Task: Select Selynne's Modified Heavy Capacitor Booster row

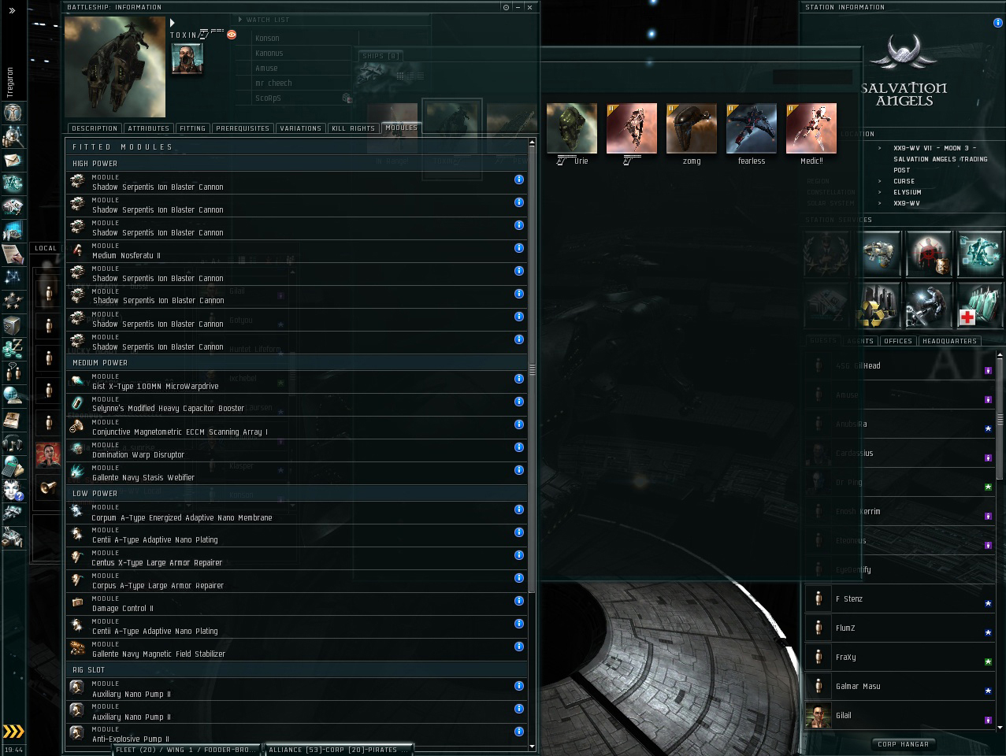Action: coord(296,405)
